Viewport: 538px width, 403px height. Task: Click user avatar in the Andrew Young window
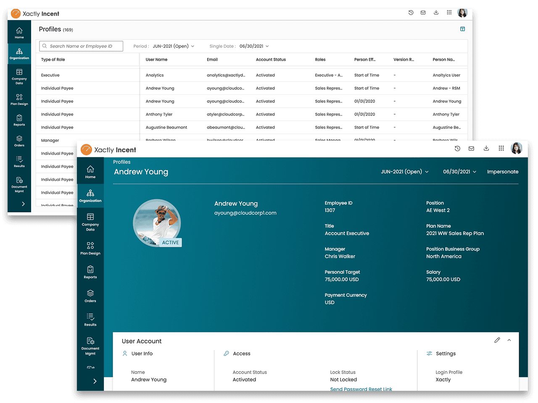click(x=517, y=148)
